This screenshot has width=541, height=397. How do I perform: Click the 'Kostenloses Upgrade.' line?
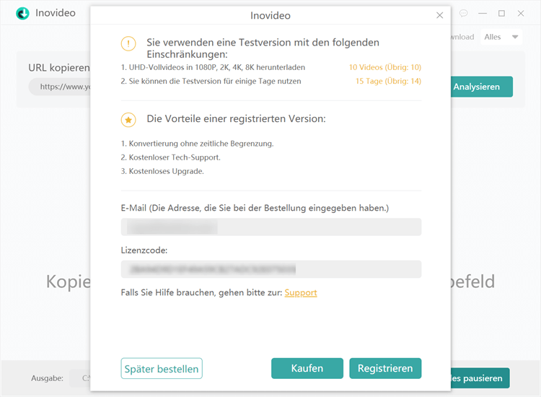click(162, 171)
